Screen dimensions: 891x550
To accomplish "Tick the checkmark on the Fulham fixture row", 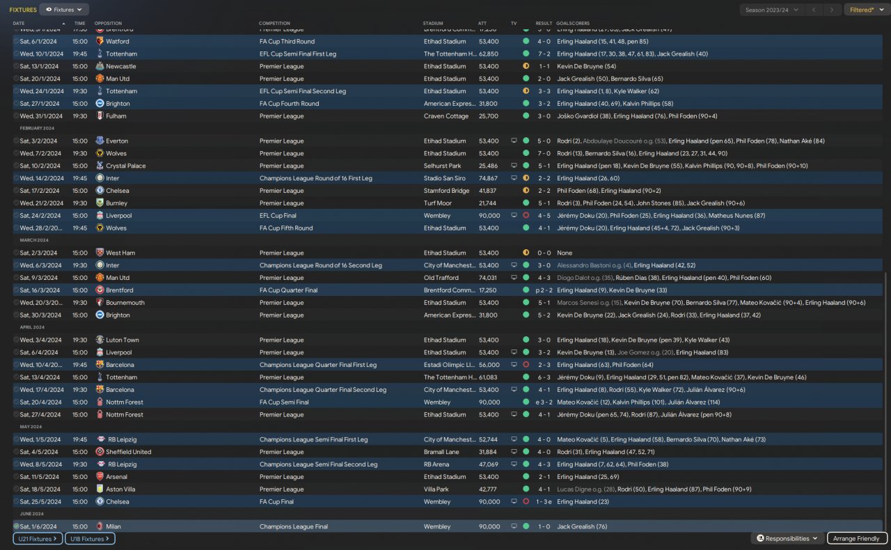I will [x=16, y=116].
